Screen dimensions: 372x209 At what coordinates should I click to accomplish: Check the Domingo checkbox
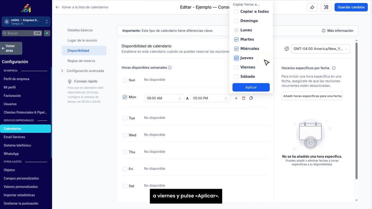(236, 21)
